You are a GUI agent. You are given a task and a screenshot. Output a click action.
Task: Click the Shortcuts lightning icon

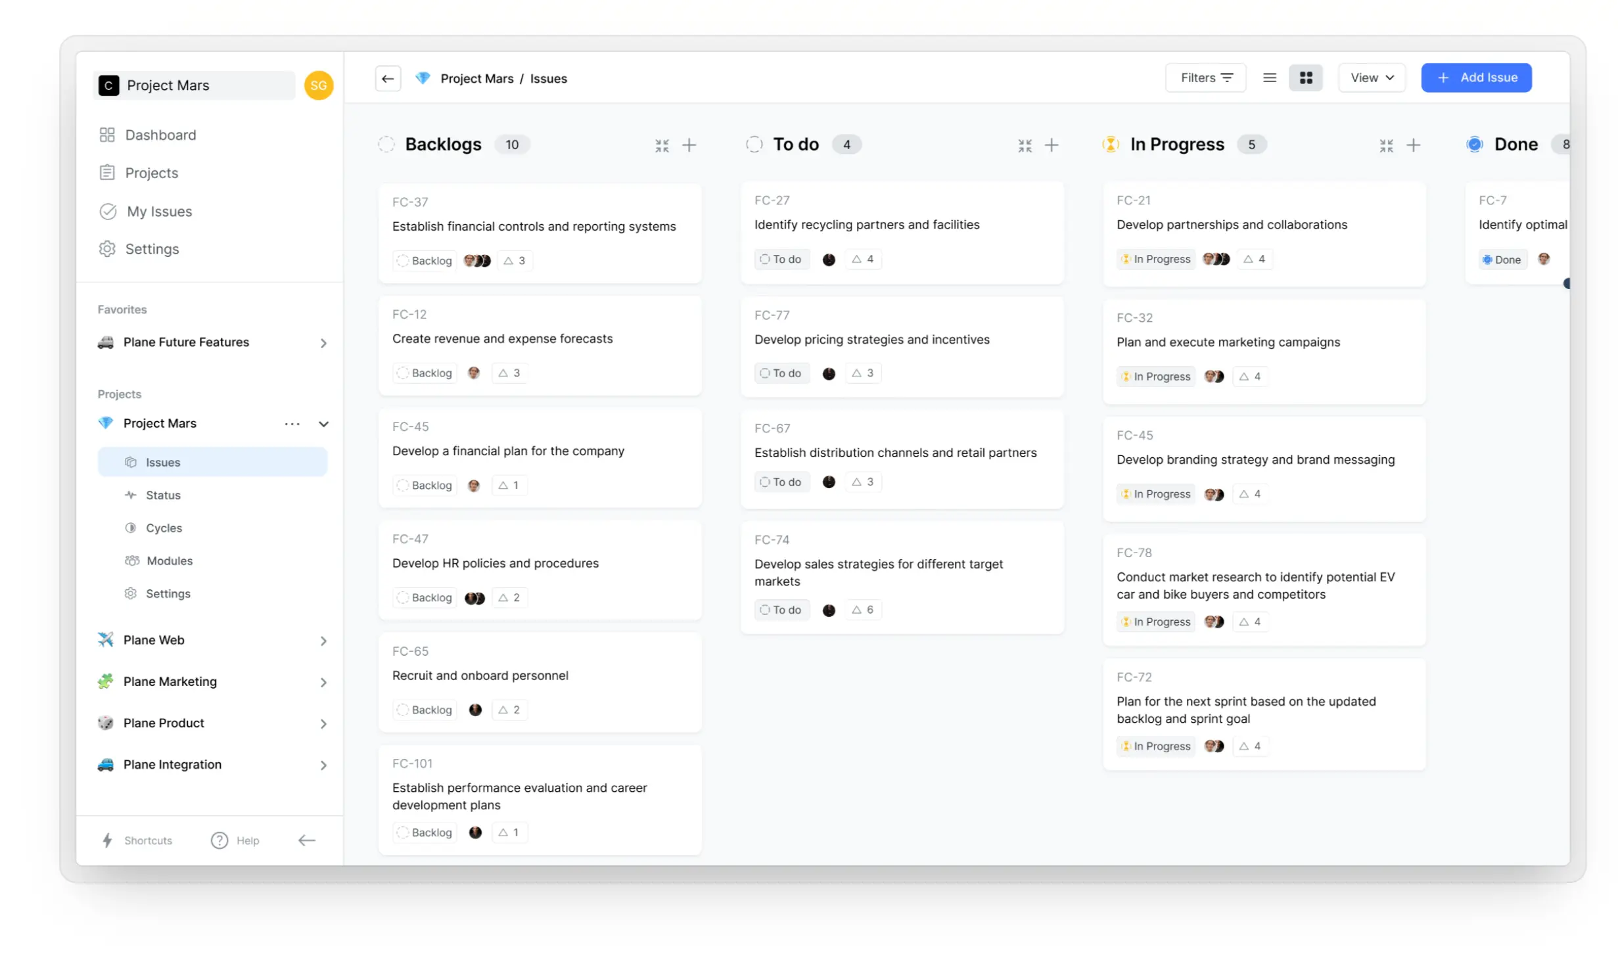click(107, 840)
